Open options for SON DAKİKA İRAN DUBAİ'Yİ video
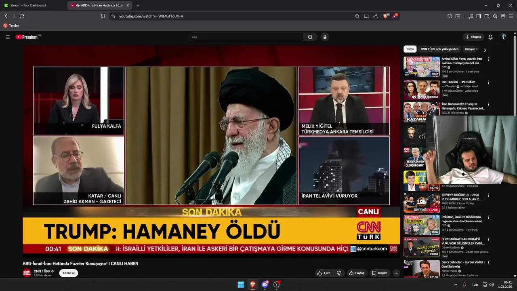Viewport: 517px width, 291px height. pyautogui.click(x=488, y=239)
